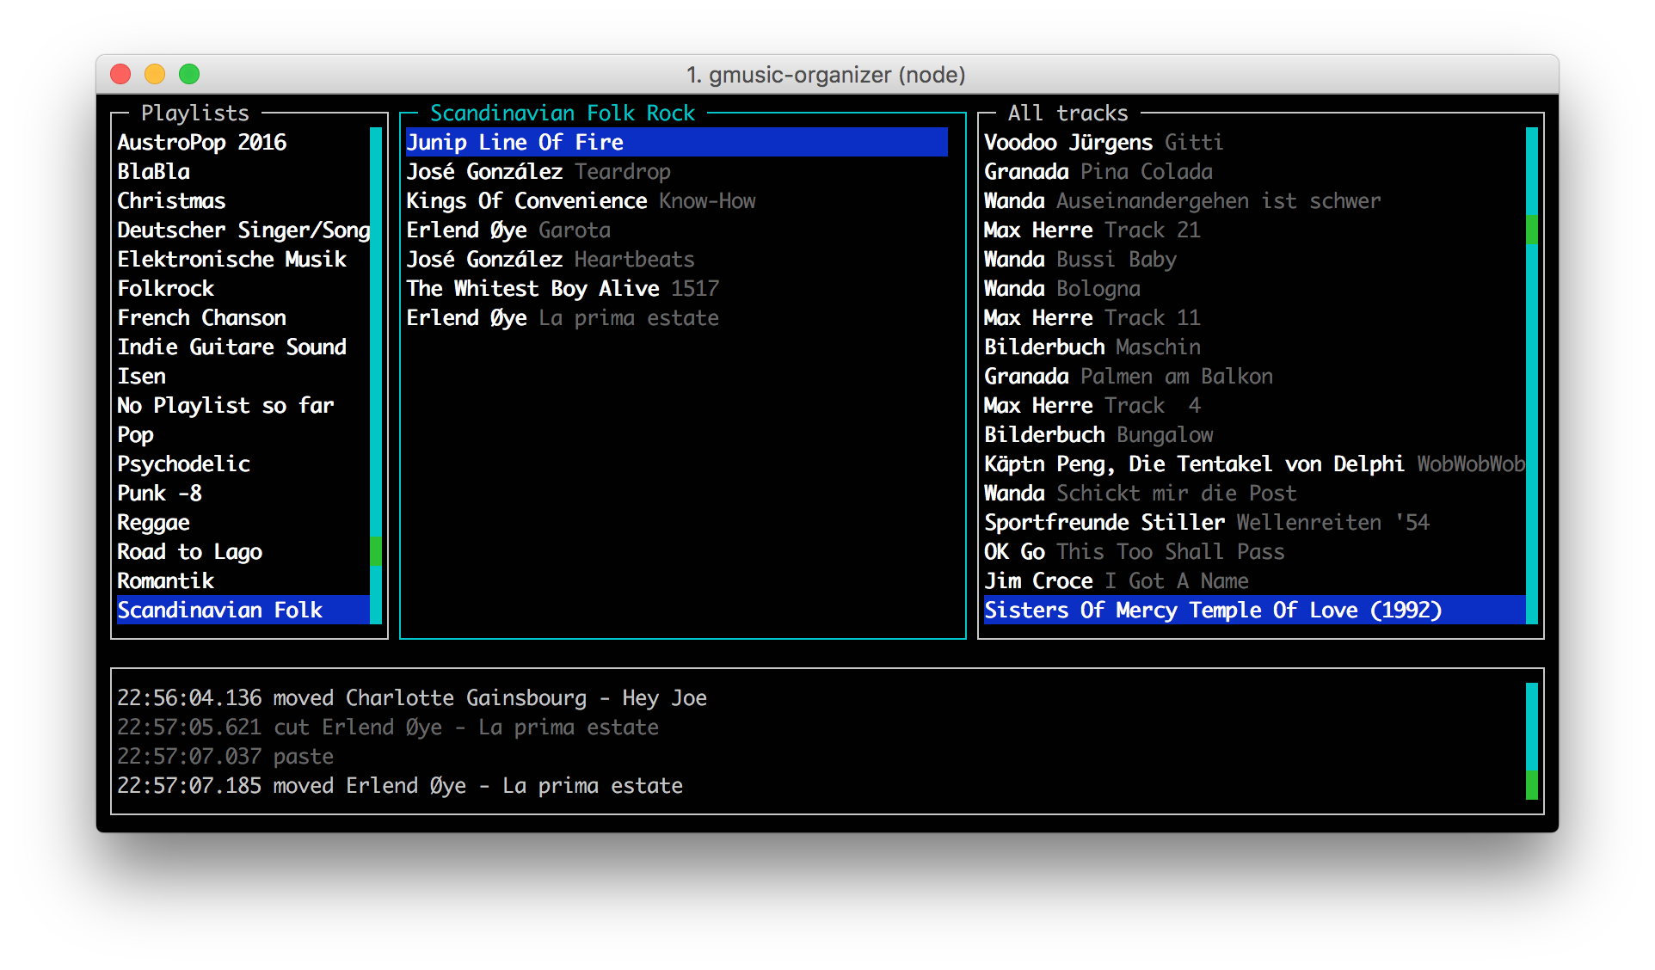
Task: Select Junip Line Of Fire track
Action: tap(514, 143)
